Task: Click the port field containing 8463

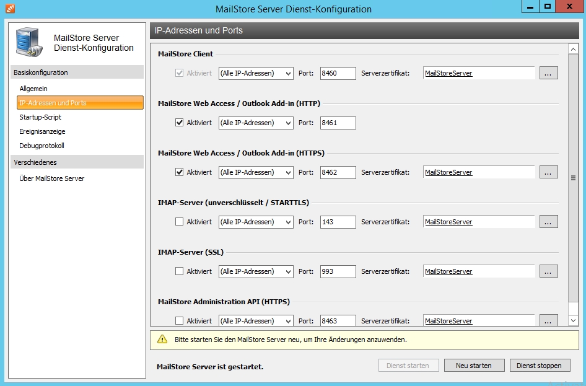Action: coord(338,320)
